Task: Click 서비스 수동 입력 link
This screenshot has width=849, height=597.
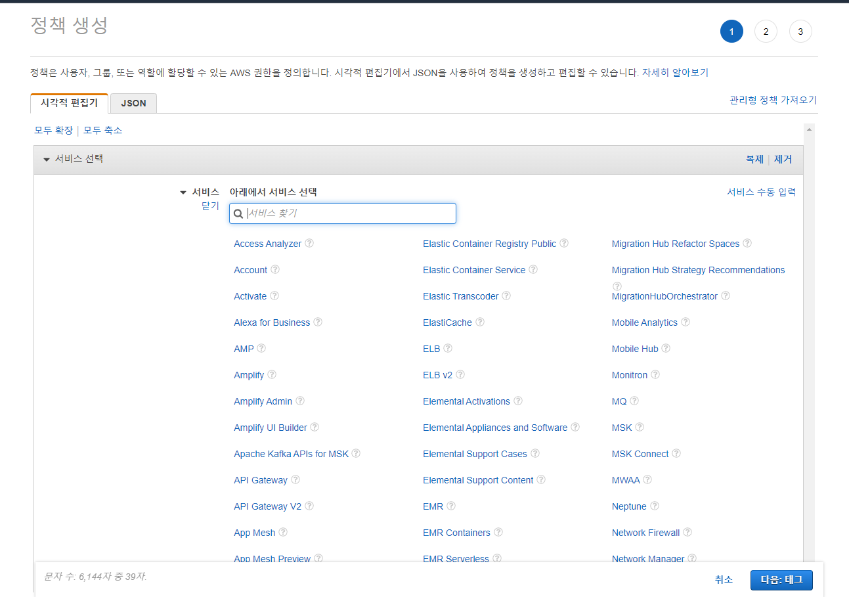Action: [x=761, y=192]
